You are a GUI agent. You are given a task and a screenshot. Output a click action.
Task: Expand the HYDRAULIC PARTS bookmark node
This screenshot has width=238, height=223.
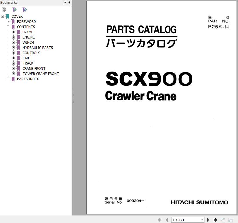[13, 47]
